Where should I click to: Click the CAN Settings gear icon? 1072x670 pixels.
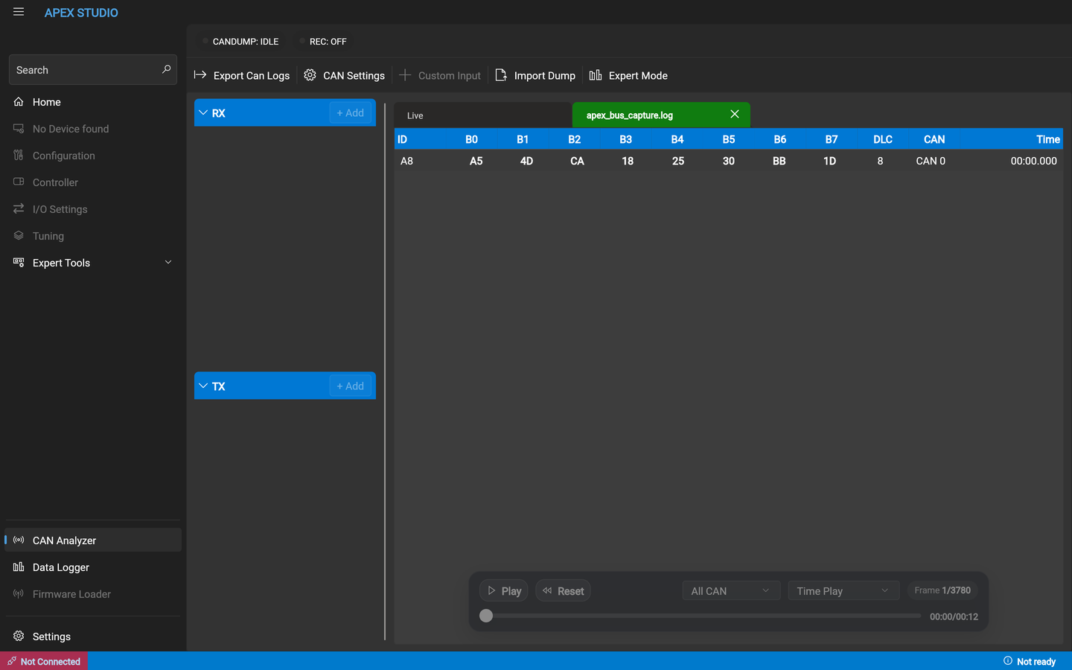(310, 75)
